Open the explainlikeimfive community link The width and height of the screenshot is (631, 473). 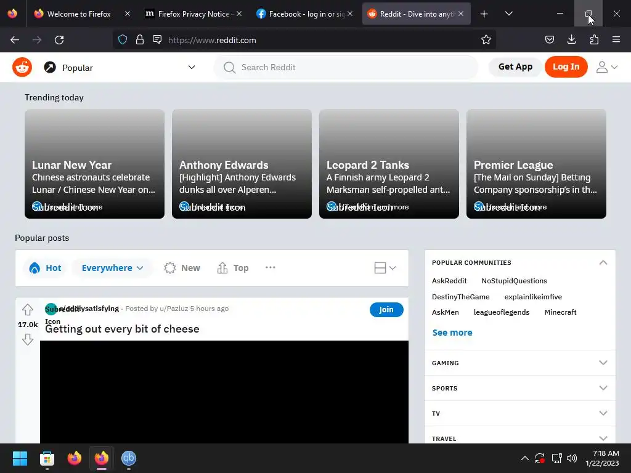pyautogui.click(x=533, y=297)
